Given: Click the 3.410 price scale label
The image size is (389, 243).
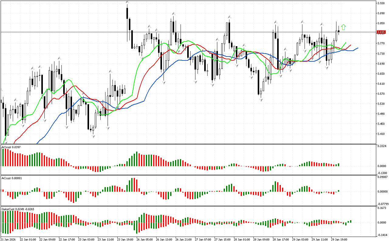Looking at the screenshot, I should pos(381,134).
